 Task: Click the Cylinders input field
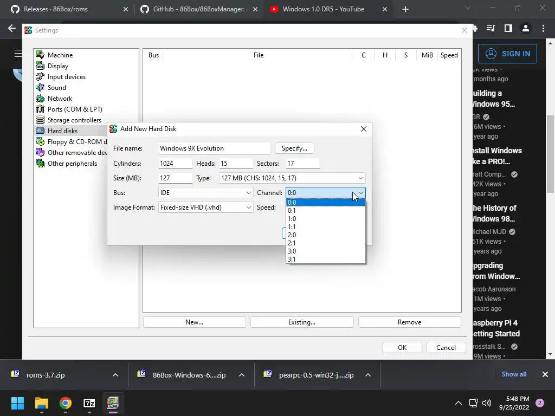[175, 164]
